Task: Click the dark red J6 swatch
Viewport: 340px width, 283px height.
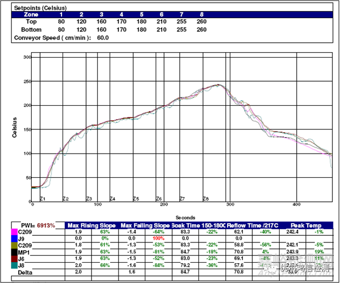Action: [x=15, y=258]
